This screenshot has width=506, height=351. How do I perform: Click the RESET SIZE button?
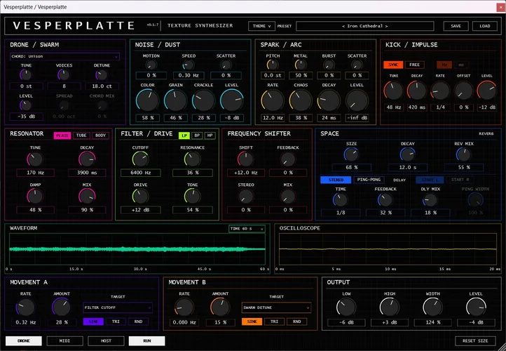tap(475, 341)
